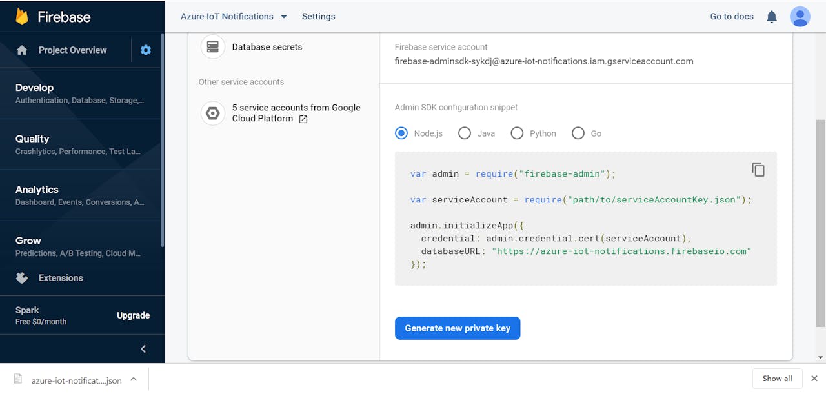Image resolution: width=826 pixels, height=394 pixels.
Task: Select the Java radio button
Action: [x=465, y=133]
